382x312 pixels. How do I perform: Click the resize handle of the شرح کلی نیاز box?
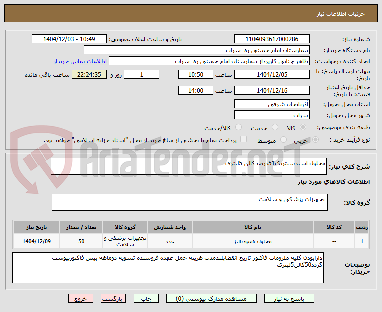pos(53,172)
